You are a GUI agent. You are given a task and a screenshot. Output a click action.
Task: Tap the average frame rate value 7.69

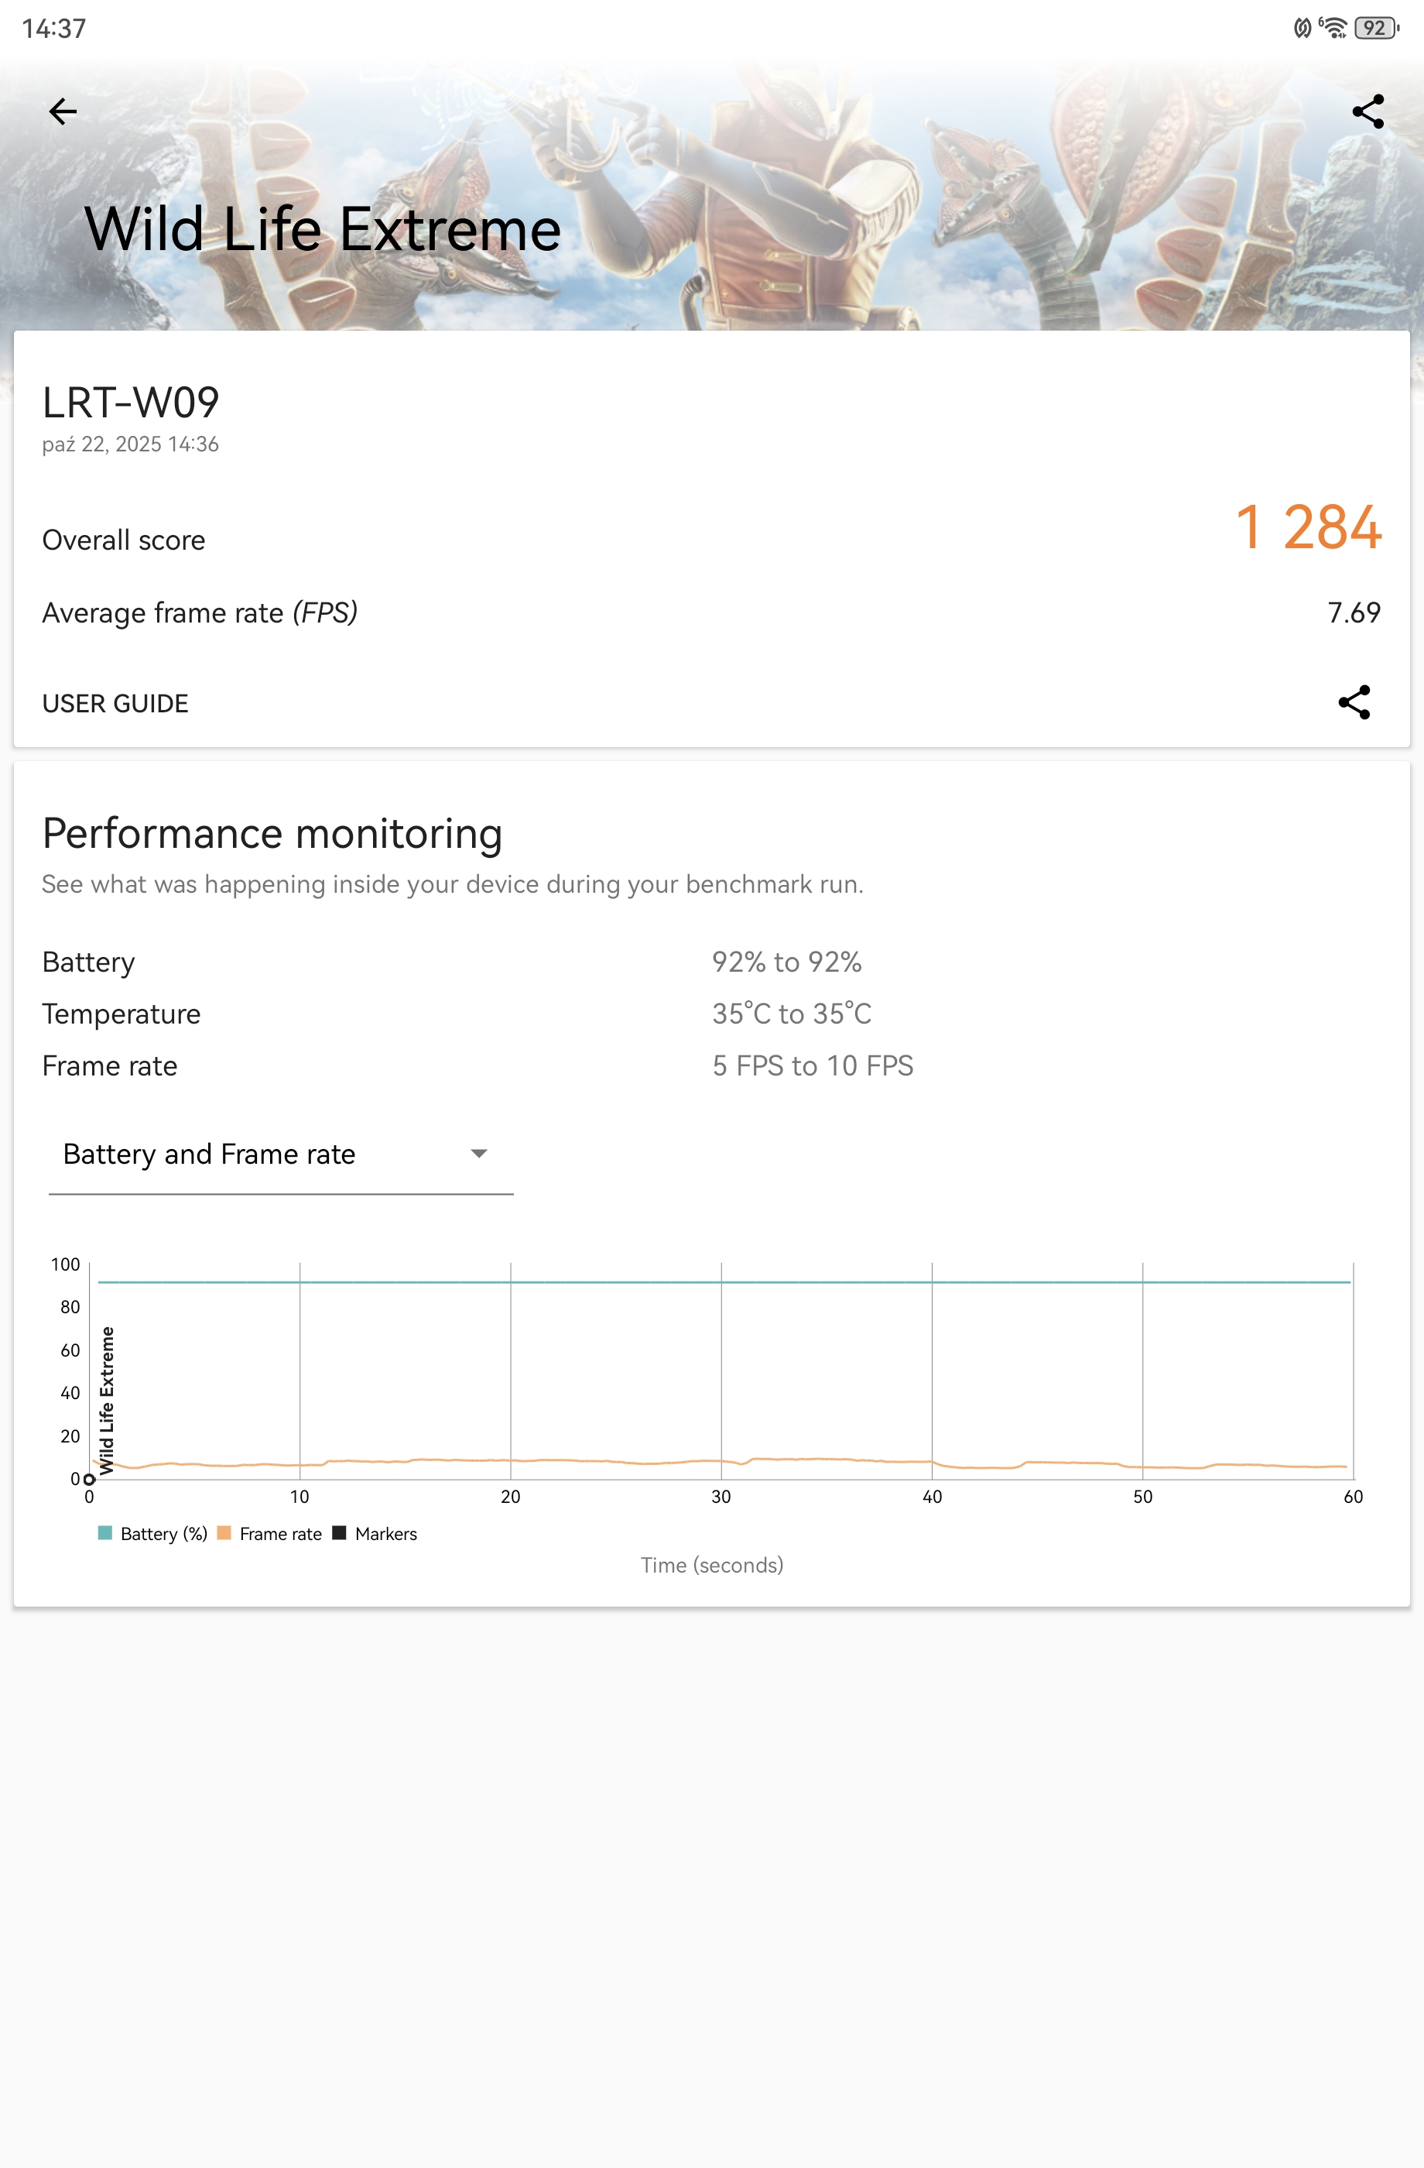pos(1353,612)
